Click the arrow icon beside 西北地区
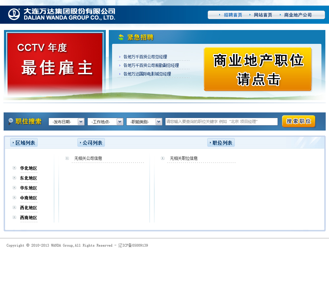 pyautogui.click(x=14, y=207)
